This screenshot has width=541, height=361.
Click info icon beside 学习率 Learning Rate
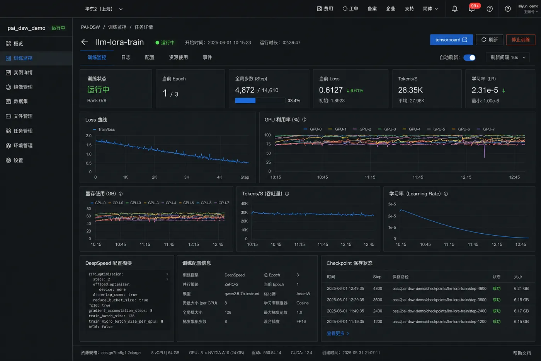pyautogui.click(x=446, y=193)
